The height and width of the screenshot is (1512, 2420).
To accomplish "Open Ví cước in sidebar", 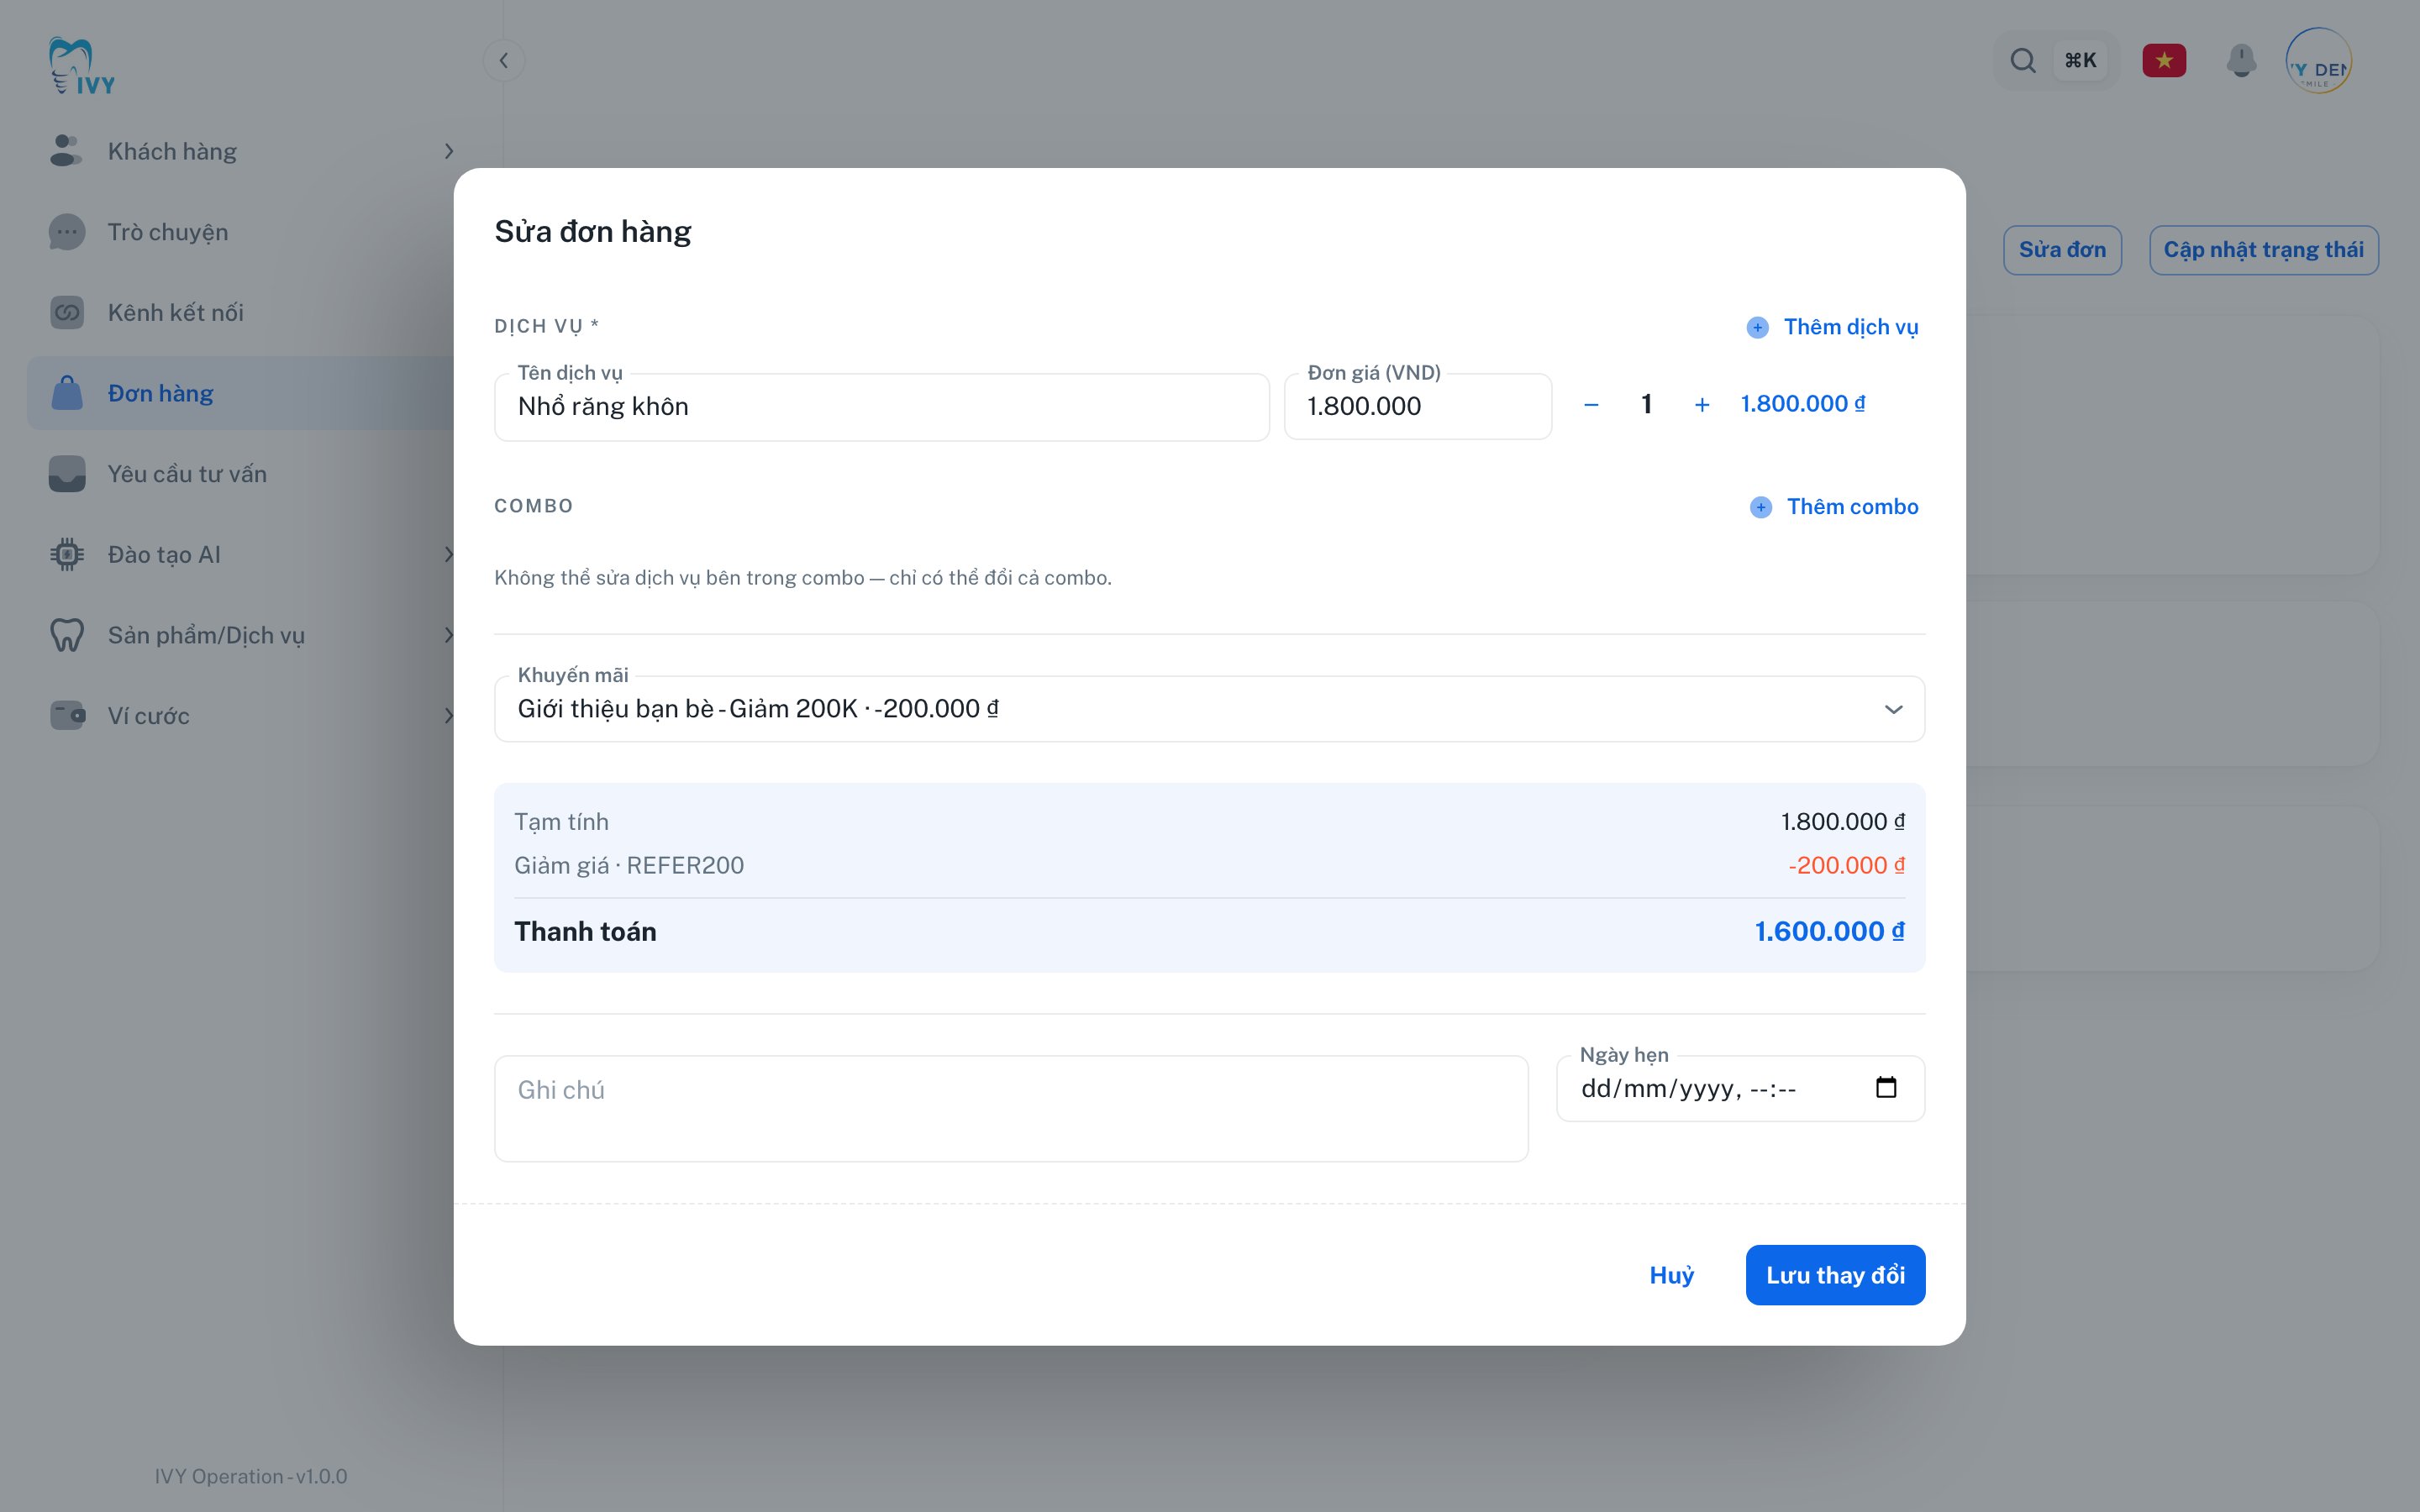I will pyautogui.click(x=241, y=716).
